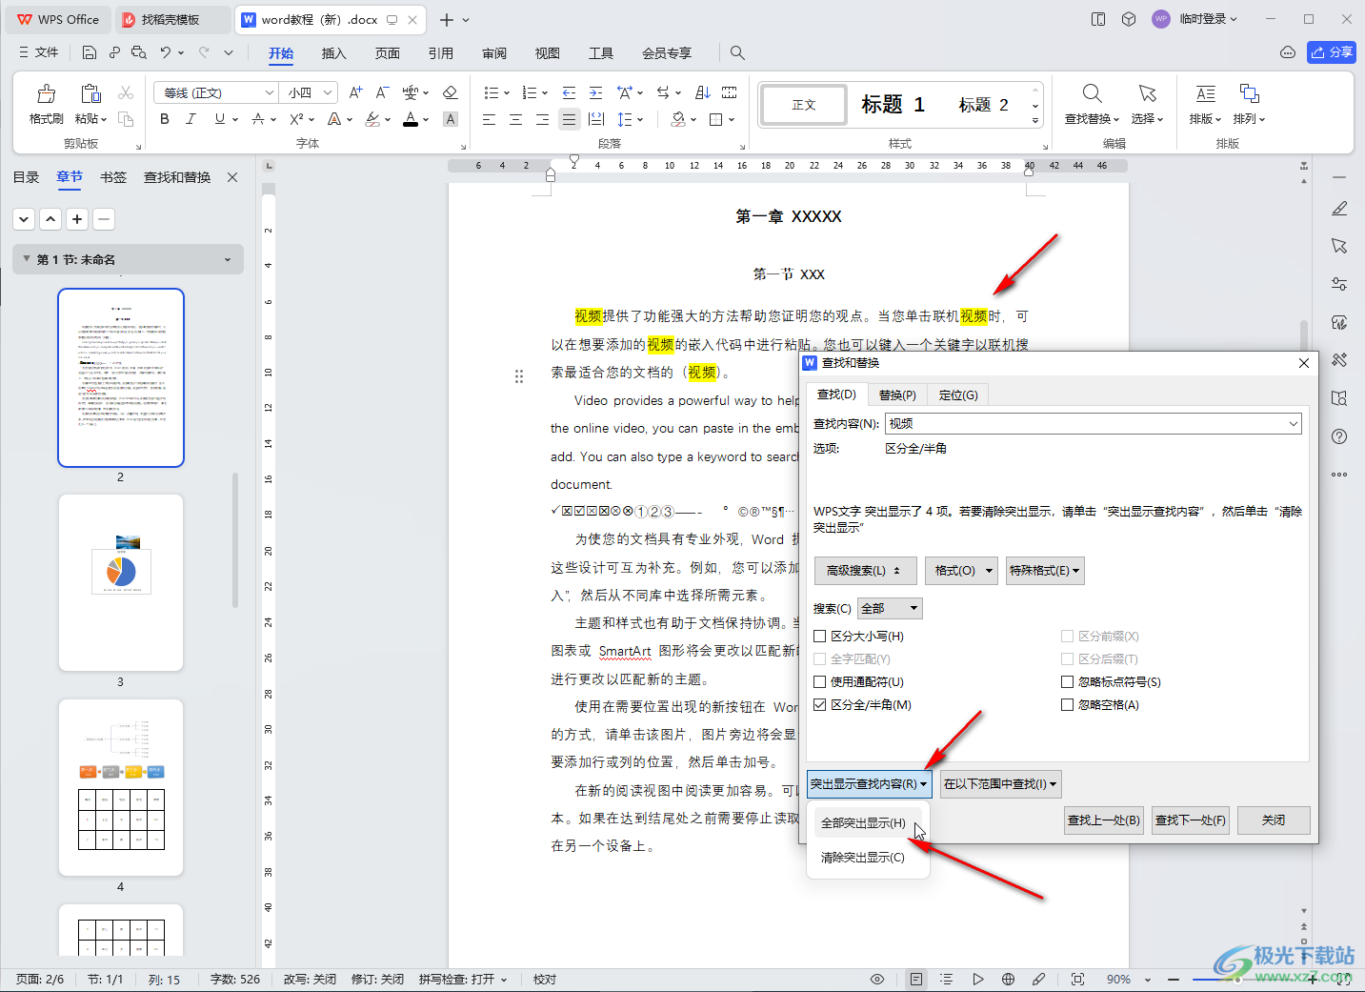Click zoom out minus on zoom slider
This screenshot has width=1365, height=992.
pyautogui.click(x=1174, y=979)
